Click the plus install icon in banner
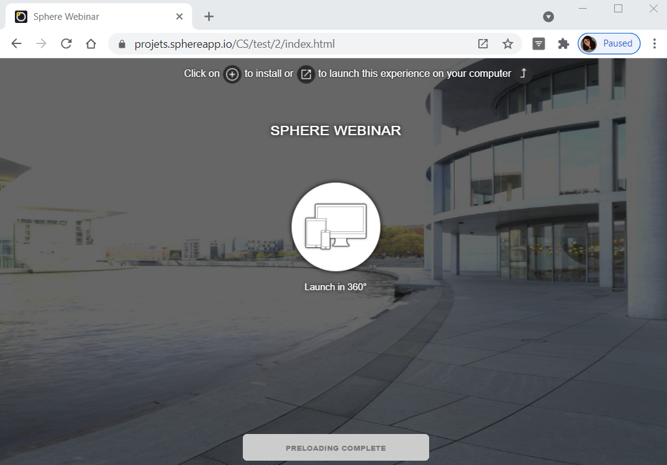Viewport: 667px width, 465px height. [x=232, y=74]
